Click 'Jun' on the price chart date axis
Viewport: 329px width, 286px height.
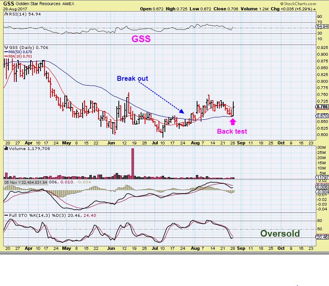tap(111, 143)
